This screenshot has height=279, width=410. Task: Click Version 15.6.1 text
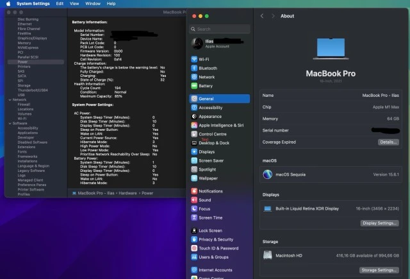(x=386, y=174)
